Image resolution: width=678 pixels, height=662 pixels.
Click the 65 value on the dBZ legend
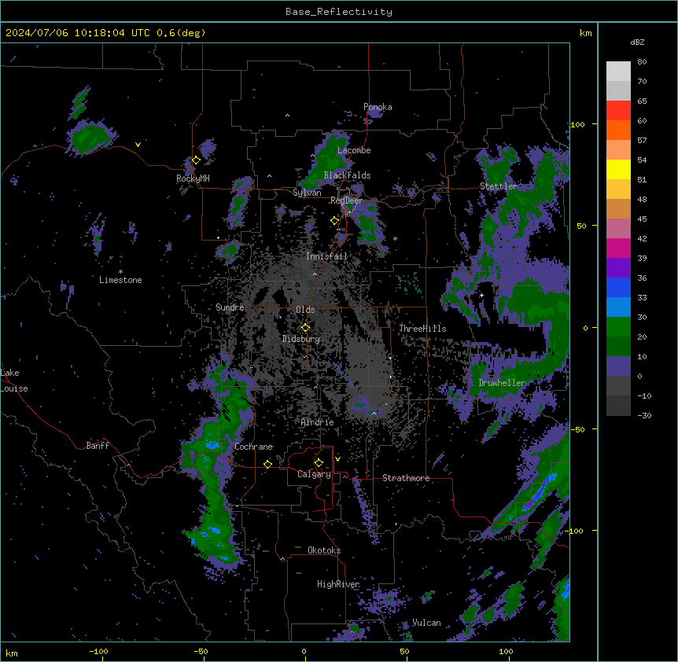[642, 101]
